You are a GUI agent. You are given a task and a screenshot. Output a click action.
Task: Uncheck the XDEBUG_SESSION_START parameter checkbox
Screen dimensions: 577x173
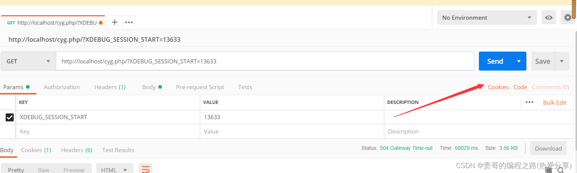coord(10,117)
